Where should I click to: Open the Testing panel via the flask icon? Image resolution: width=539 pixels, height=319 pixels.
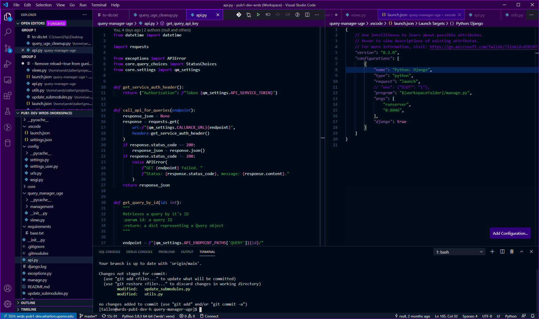click(x=8, y=111)
